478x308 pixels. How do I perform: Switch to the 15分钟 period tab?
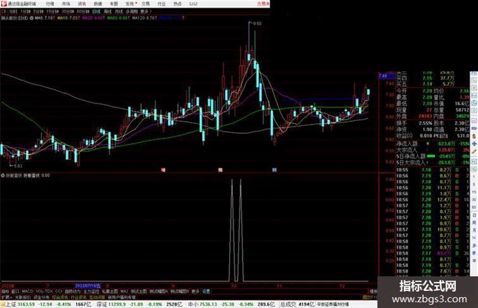(x=53, y=11)
